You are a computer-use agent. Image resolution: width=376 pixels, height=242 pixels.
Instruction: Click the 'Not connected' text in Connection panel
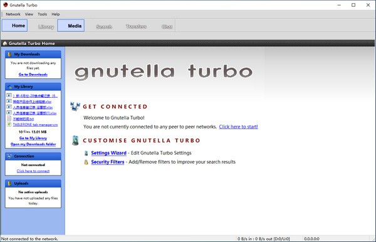click(x=33, y=165)
